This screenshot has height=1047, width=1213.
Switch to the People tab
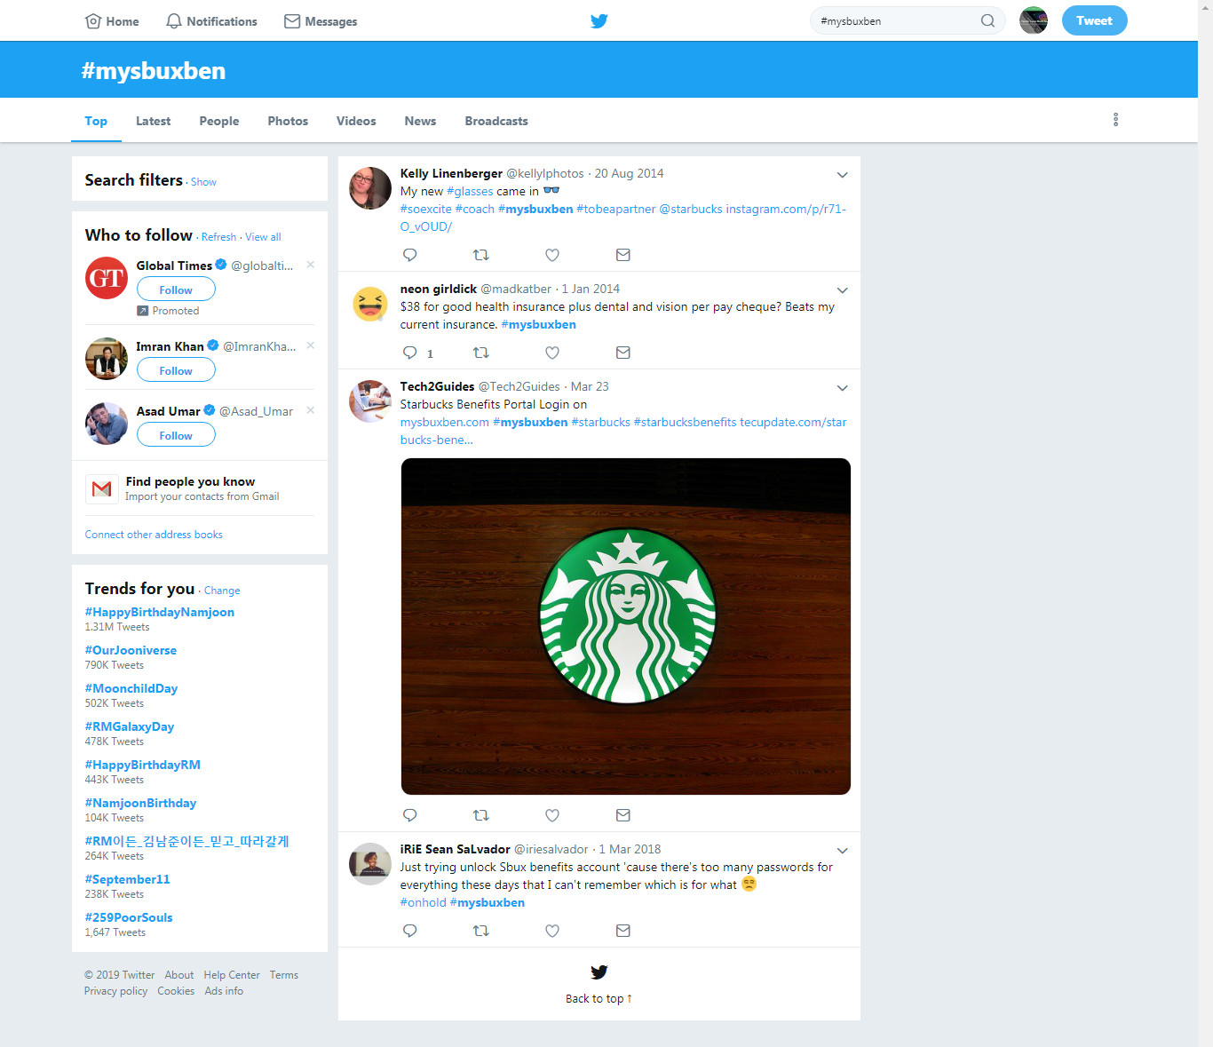(x=219, y=121)
